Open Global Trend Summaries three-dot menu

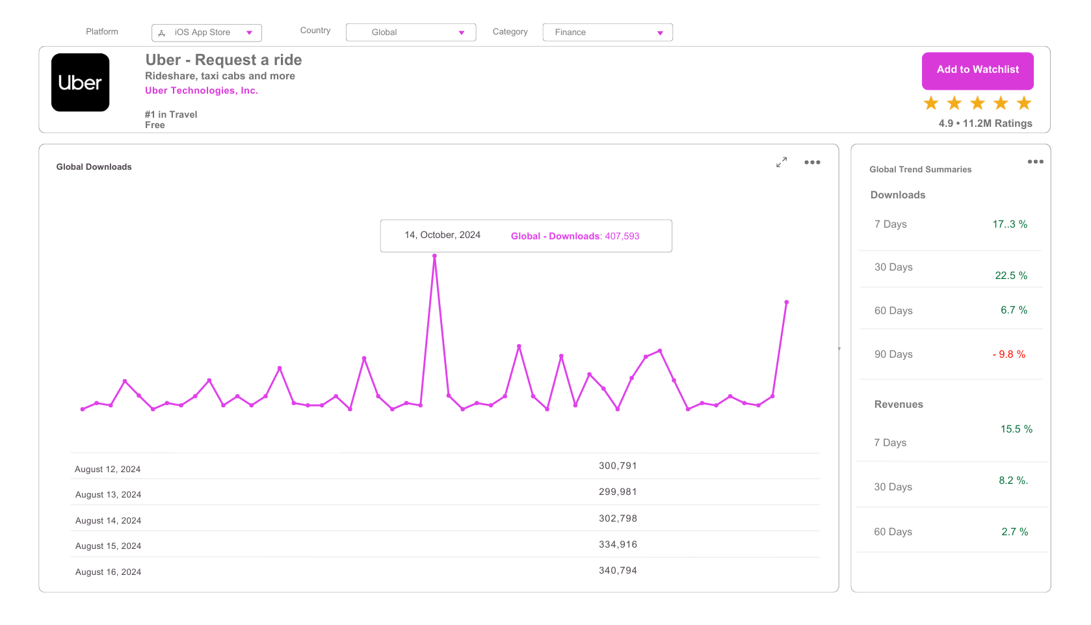[x=1036, y=162]
